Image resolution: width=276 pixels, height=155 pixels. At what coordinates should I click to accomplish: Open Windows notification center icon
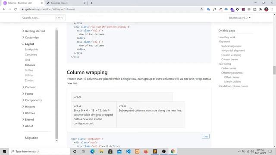point(270,151)
